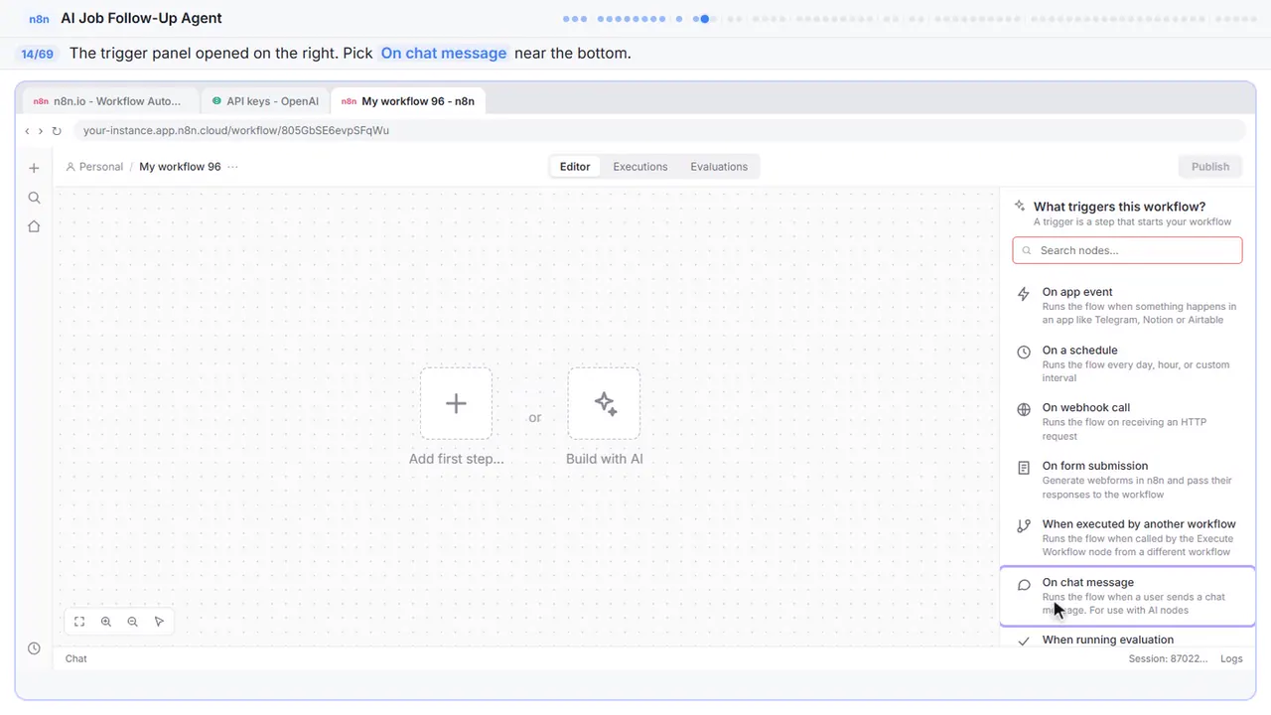
Task: Open the workflow actions ellipsis menu
Action: (232, 167)
